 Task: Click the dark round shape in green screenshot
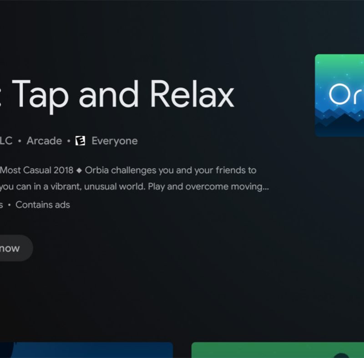pyautogui.click(x=341, y=355)
